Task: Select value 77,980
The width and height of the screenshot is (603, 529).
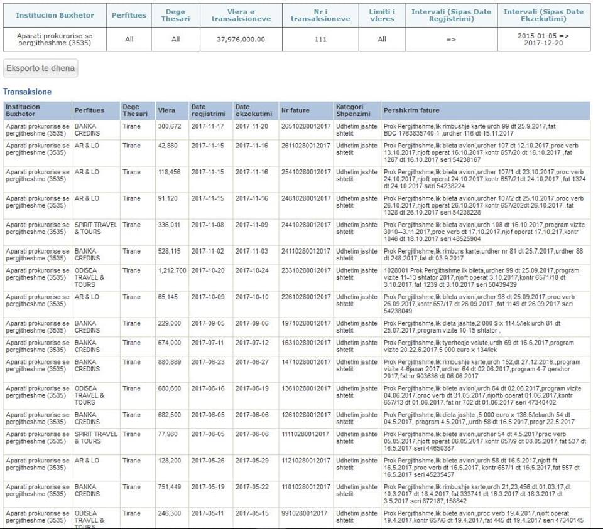Action: tap(168, 434)
